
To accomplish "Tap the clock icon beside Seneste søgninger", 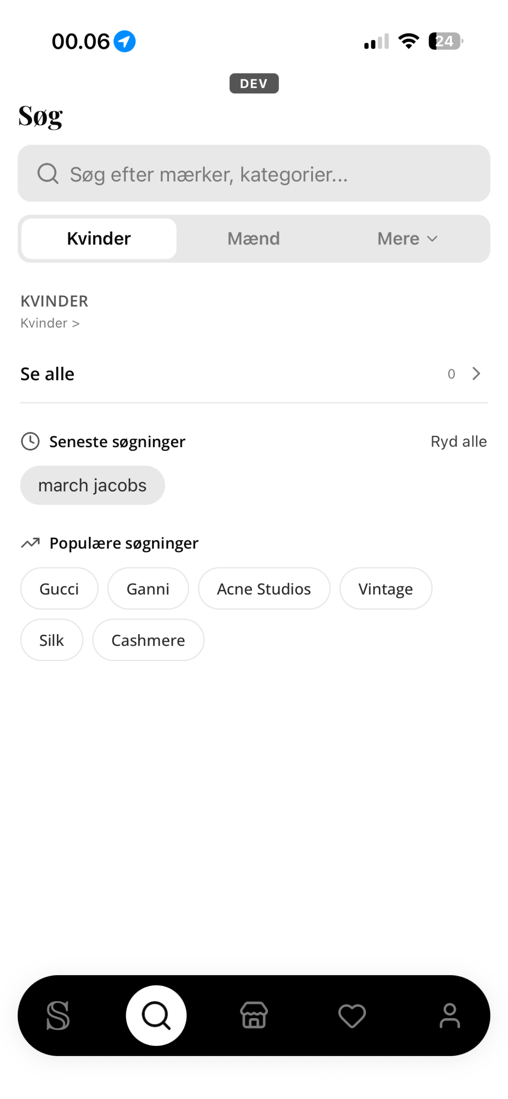I will coord(30,442).
